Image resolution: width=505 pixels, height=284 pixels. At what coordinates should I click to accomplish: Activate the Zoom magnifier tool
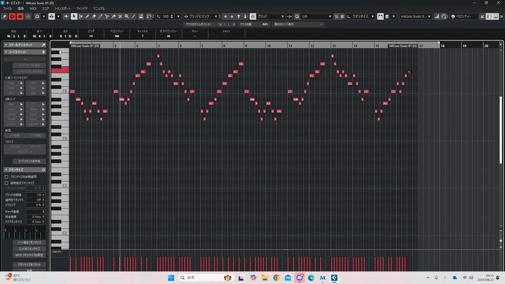click(127, 16)
